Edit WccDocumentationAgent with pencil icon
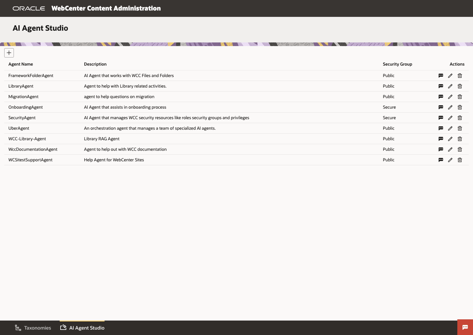 coord(450,149)
